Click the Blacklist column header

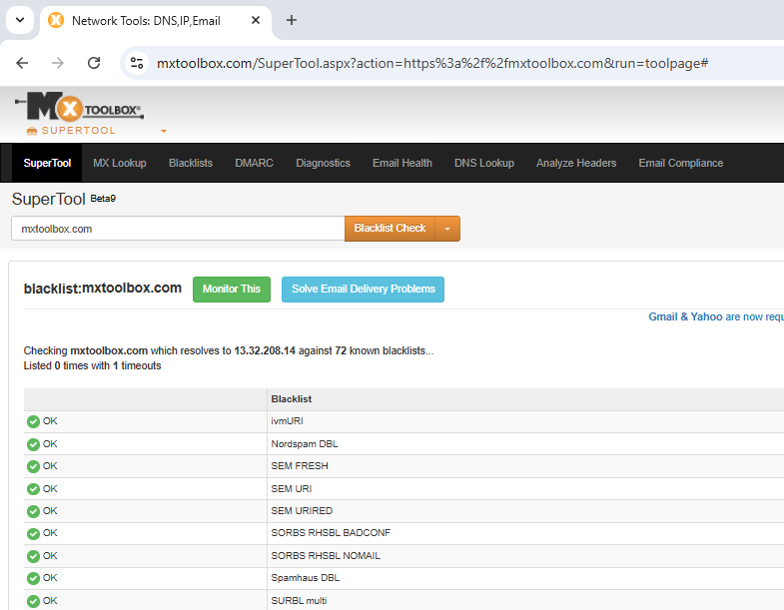(x=291, y=399)
